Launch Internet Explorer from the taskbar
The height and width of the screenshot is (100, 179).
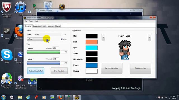(x=28, y=97)
